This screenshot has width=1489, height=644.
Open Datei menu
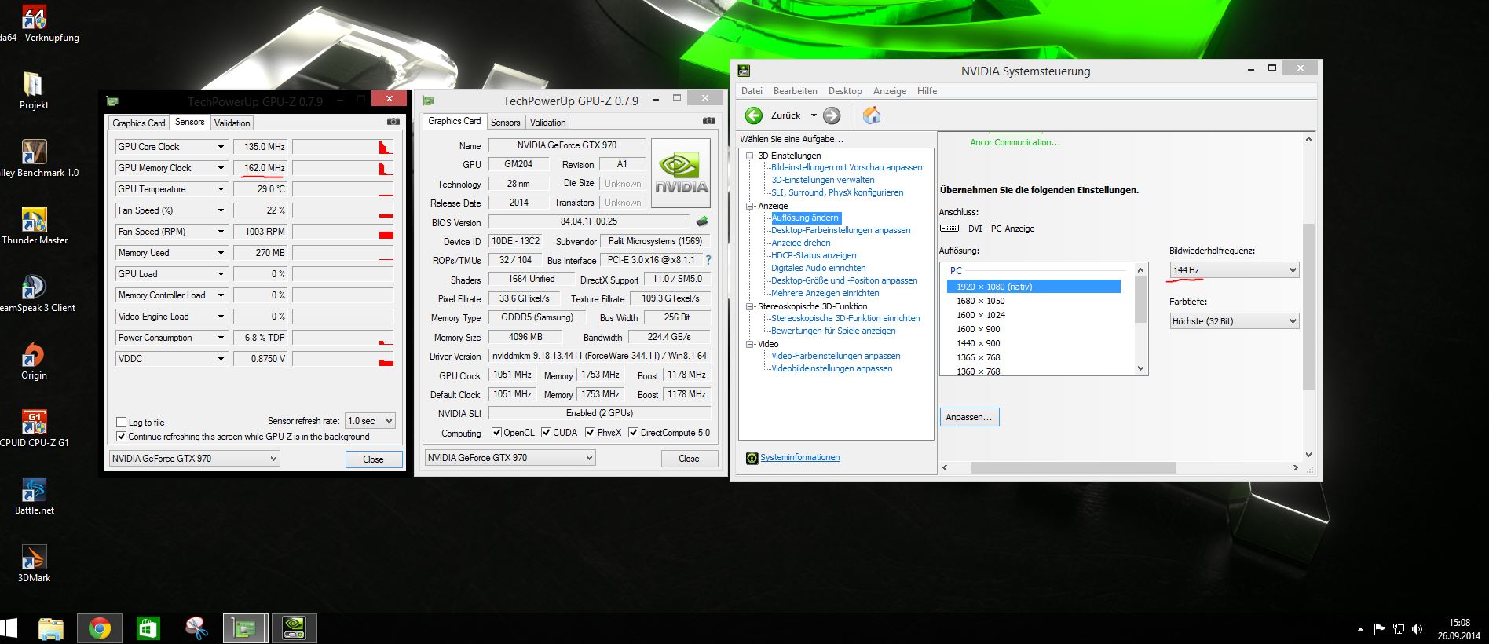[x=752, y=91]
